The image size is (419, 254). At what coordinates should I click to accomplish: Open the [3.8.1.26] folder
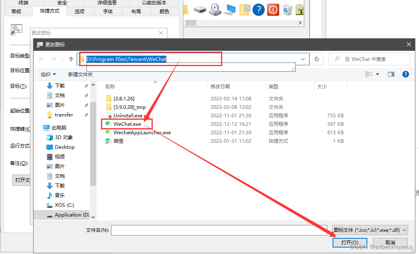coord(124,99)
